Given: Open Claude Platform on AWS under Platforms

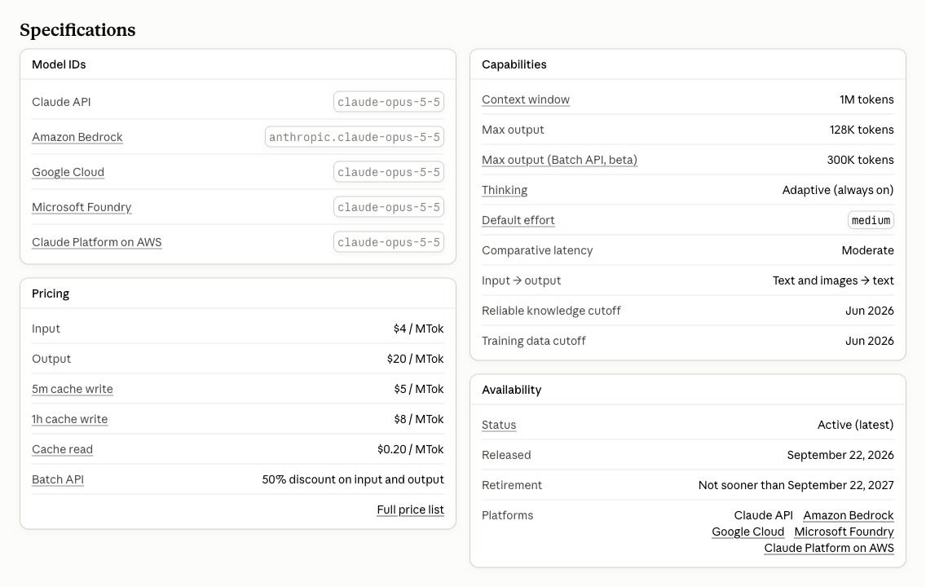Looking at the screenshot, I should [x=829, y=548].
